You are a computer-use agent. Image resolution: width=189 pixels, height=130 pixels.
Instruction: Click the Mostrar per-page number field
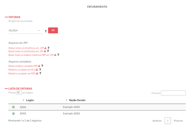[x=19, y=93]
